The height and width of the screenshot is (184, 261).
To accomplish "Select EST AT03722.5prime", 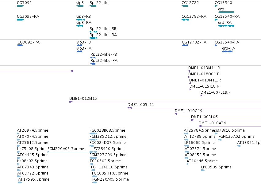I will click(x=19, y=176).
